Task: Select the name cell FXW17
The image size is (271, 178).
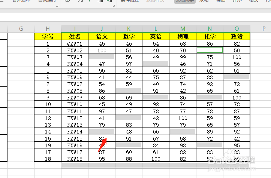Action: coord(75,152)
